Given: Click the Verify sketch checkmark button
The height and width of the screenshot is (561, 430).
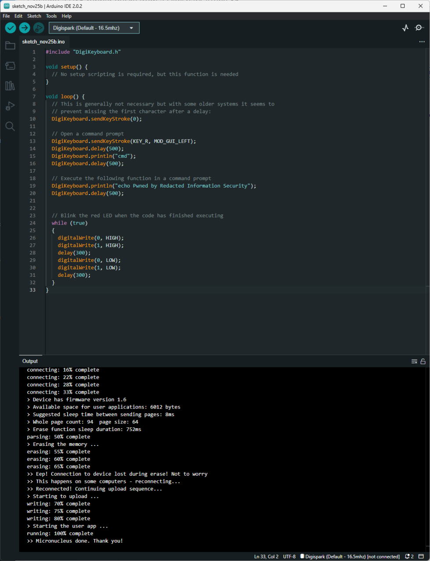Looking at the screenshot, I should [11, 28].
